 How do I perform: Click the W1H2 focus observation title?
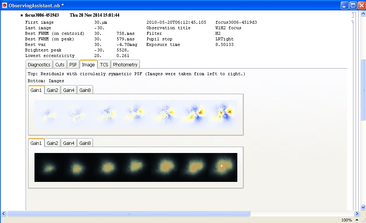(228, 28)
